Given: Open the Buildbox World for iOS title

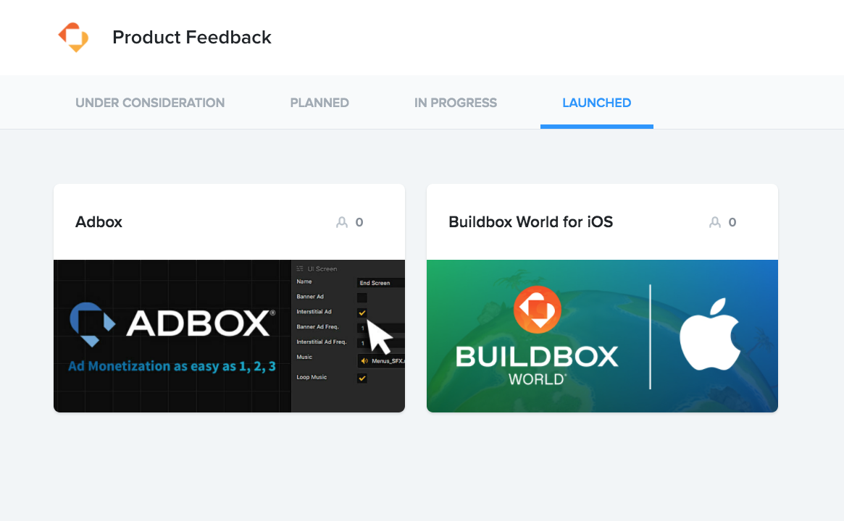Looking at the screenshot, I should [x=531, y=222].
